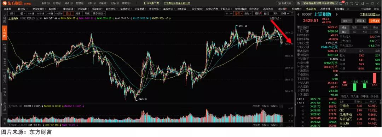Image resolution: width=382 pixels, height=137 pixels.
Task: Go to previous stock with left arrow
Action: click(298, 14)
